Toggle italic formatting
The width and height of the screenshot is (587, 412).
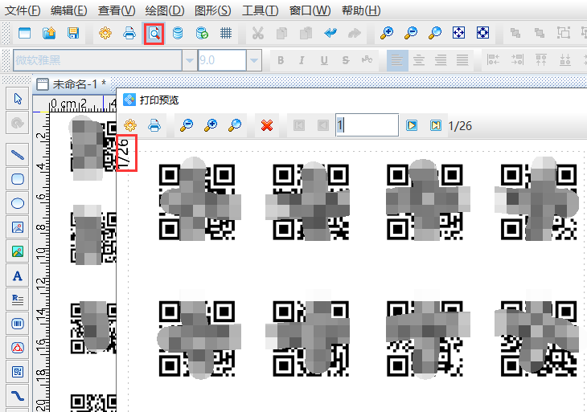[302, 60]
